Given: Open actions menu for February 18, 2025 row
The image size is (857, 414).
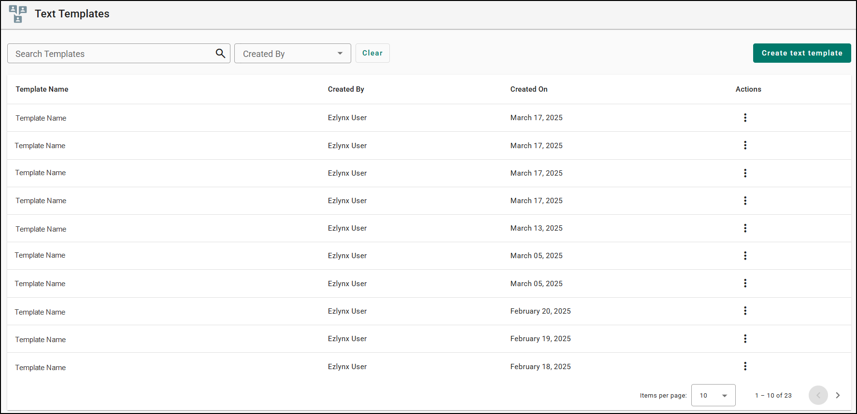Looking at the screenshot, I should click(745, 366).
